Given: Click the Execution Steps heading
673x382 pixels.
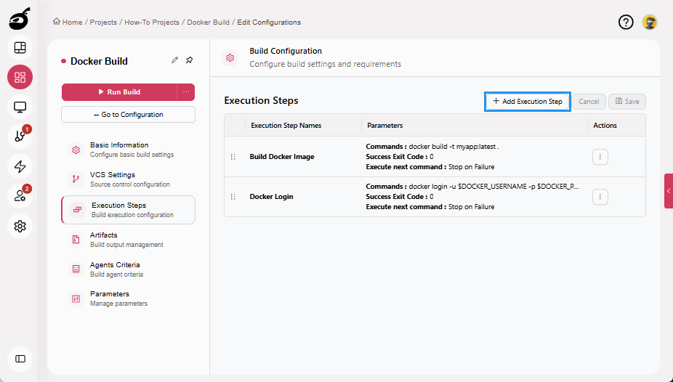Looking at the screenshot, I should 261,100.
